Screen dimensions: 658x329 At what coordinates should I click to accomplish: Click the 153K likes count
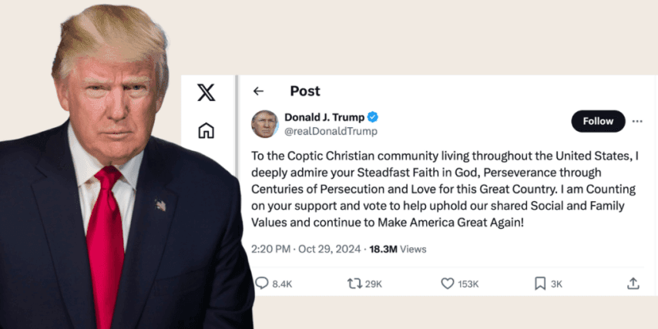point(468,284)
